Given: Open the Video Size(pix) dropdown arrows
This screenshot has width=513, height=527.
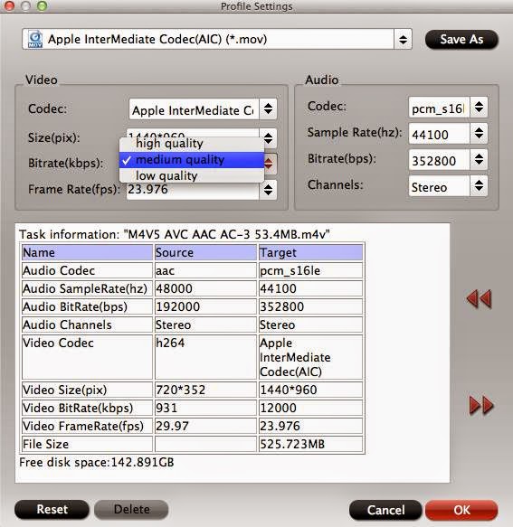Looking at the screenshot, I should [x=269, y=138].
